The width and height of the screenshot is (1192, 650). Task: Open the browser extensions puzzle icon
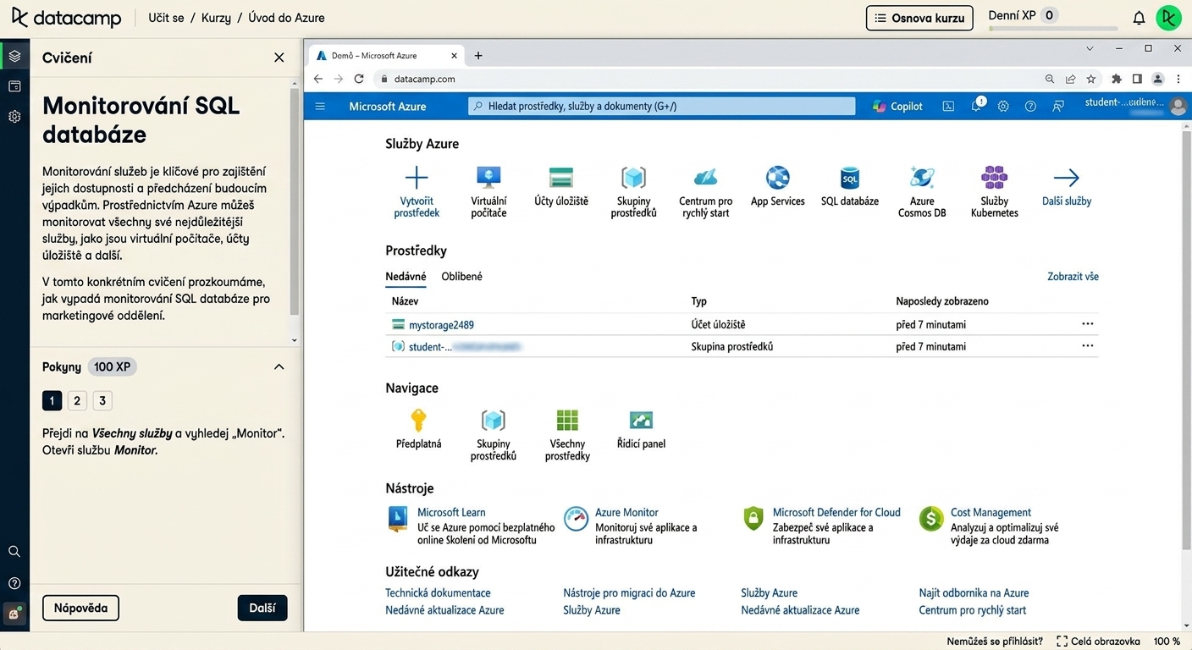1117,79
